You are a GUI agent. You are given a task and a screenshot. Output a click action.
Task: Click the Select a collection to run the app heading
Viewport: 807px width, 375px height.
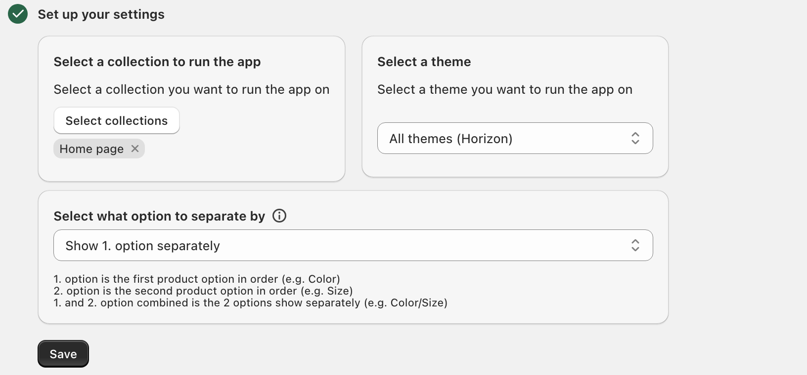pyautogui.click(x=157, y=62)
